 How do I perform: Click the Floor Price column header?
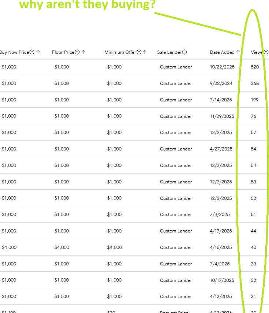pyautogui.click(x=63, y=52)
